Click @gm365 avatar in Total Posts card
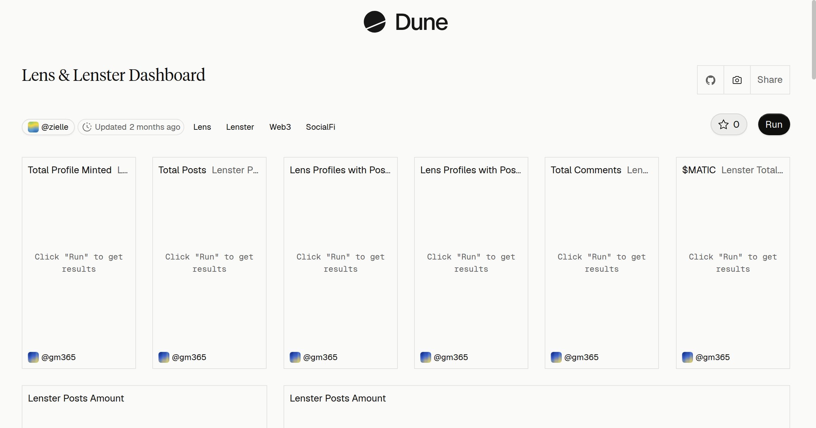Image resolution: width=816 pixels, height=428 pixels. [x=164, y=357]
